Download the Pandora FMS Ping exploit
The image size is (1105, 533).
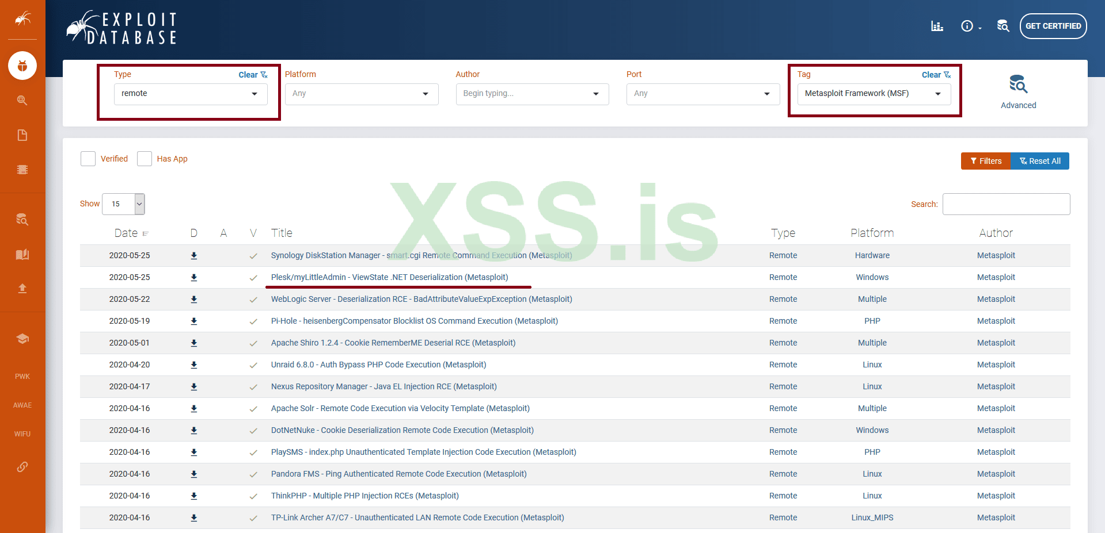pyautogui.click(x=194, y=474)
